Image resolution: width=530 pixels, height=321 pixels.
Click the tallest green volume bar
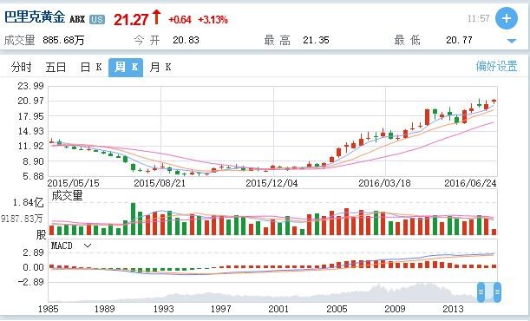point(133,219)
